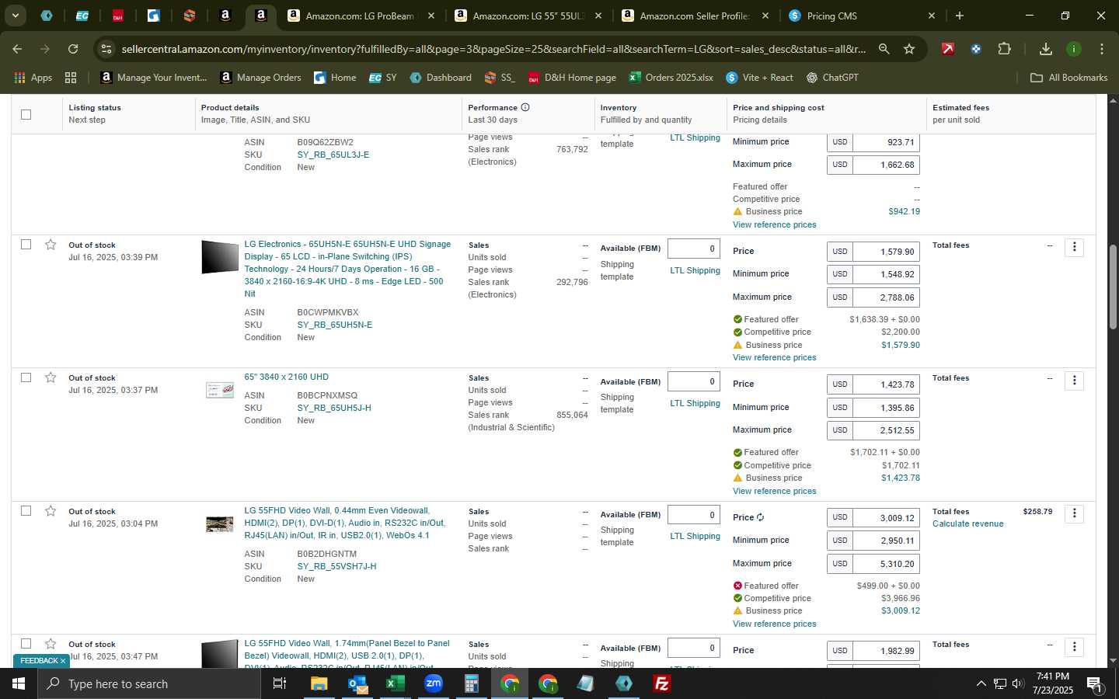
Task: Open Task View on taskbar
Action: 280,683
